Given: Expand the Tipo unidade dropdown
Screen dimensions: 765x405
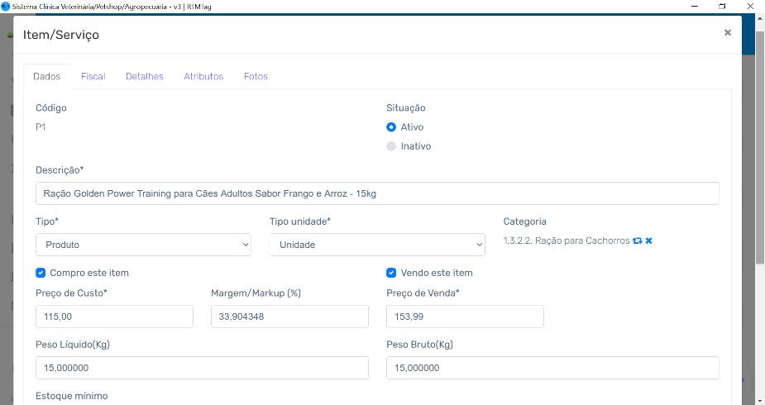Looking at the screenshot, I should pos(377,245).
